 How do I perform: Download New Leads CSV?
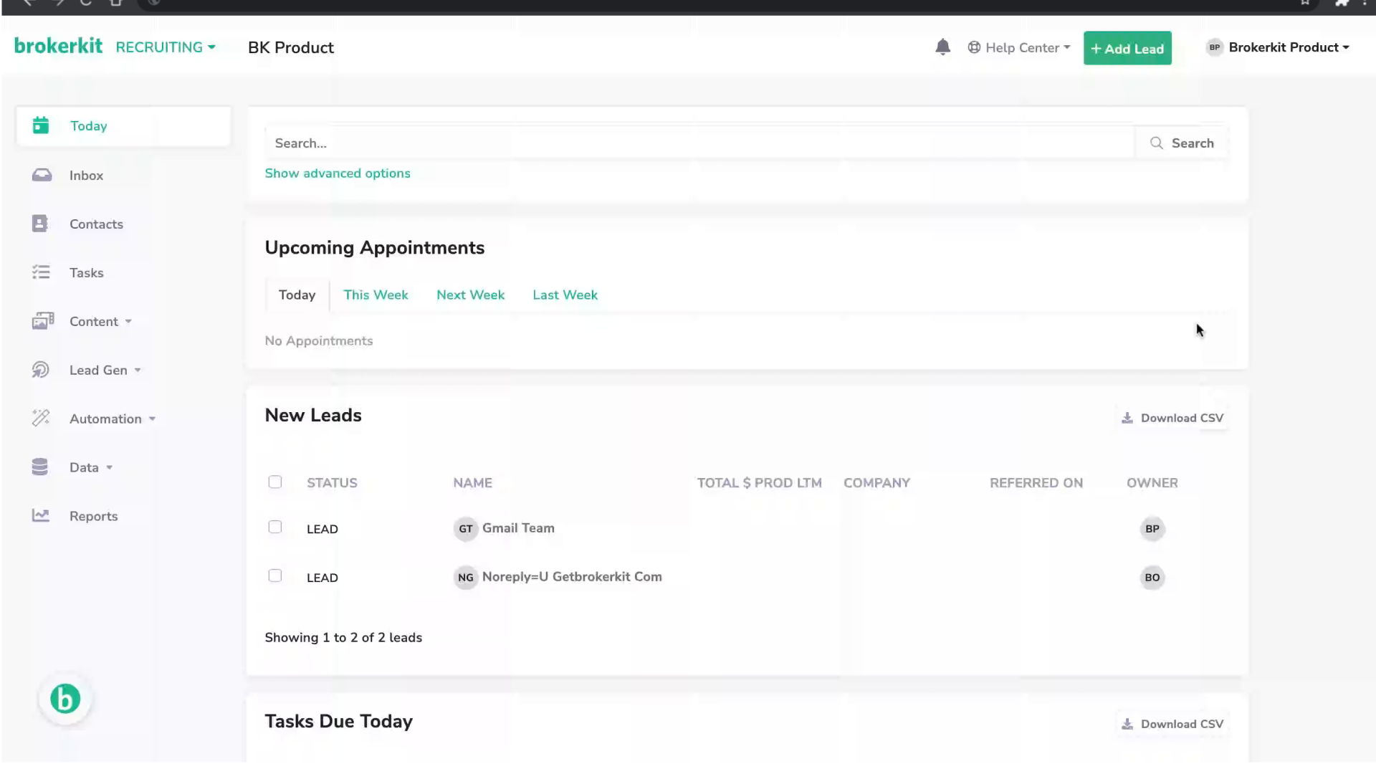1173,418
